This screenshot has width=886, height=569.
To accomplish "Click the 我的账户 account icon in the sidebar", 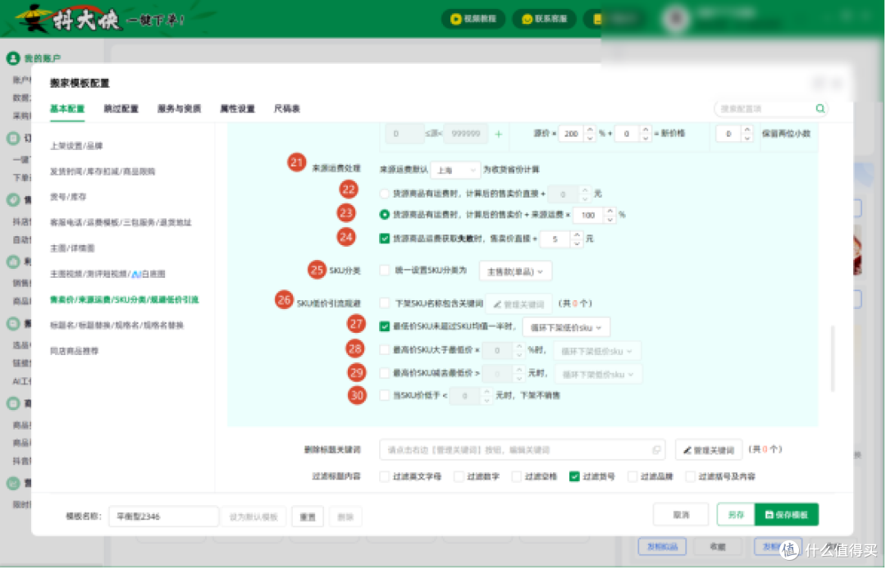I will (x=12, y=58).
